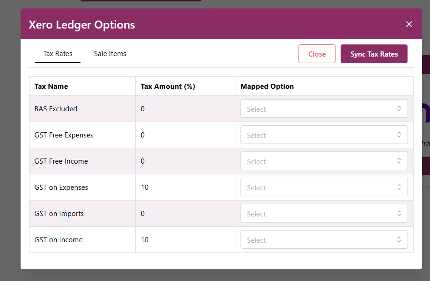This screenshot has width=430, height=281.
Task: Click the GST Free Income row label
Action: pyautogui.click(x=61, y=161)
